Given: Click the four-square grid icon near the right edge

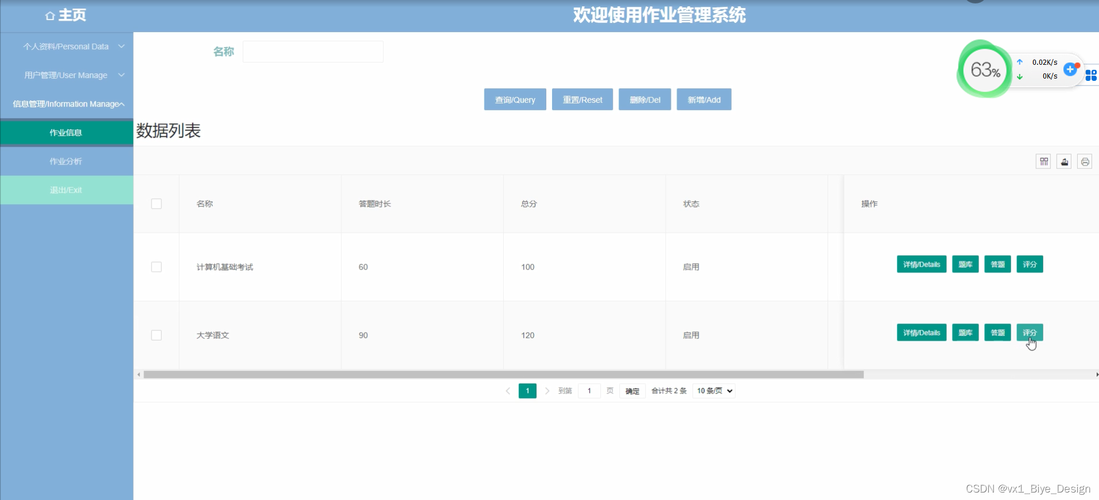Looking at the screenshot, I should click(x=1091, y=75).
